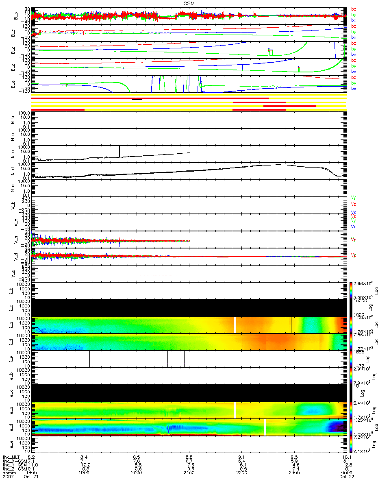Click the black e_c spectrogram panel
Screen dimensions: 378x488
(x=188, y=393)
